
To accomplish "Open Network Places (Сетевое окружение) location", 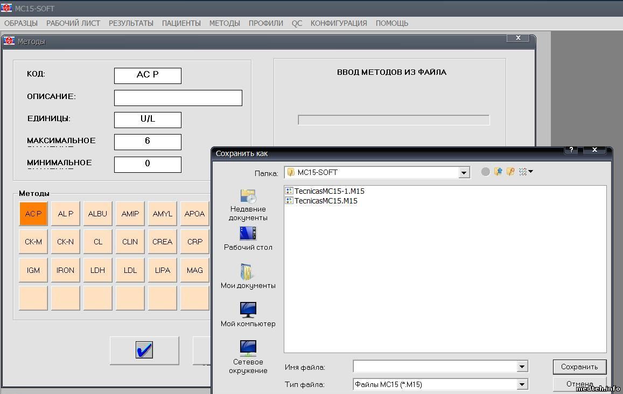I will [x=248, y=356].
